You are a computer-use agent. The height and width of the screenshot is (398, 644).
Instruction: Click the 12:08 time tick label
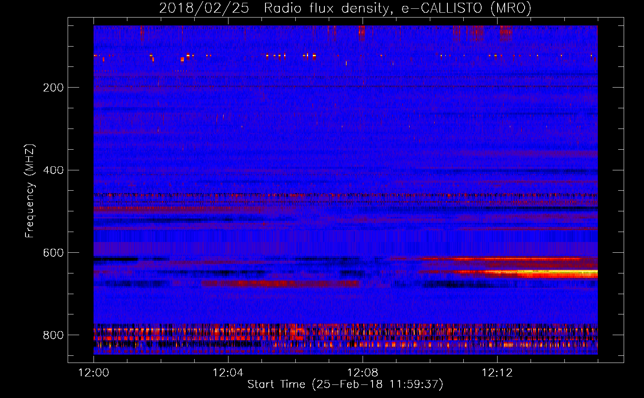click(363, 373)
